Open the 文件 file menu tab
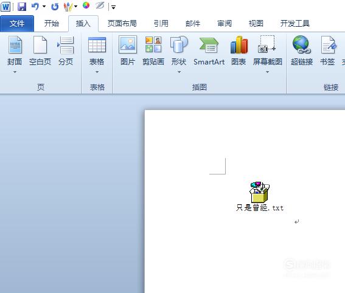 pyautogui.click(x=17, y=24)
